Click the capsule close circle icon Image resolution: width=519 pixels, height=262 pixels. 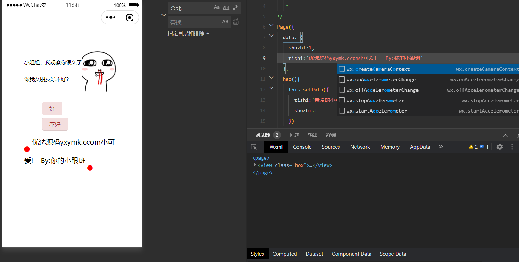pos(129,17)
